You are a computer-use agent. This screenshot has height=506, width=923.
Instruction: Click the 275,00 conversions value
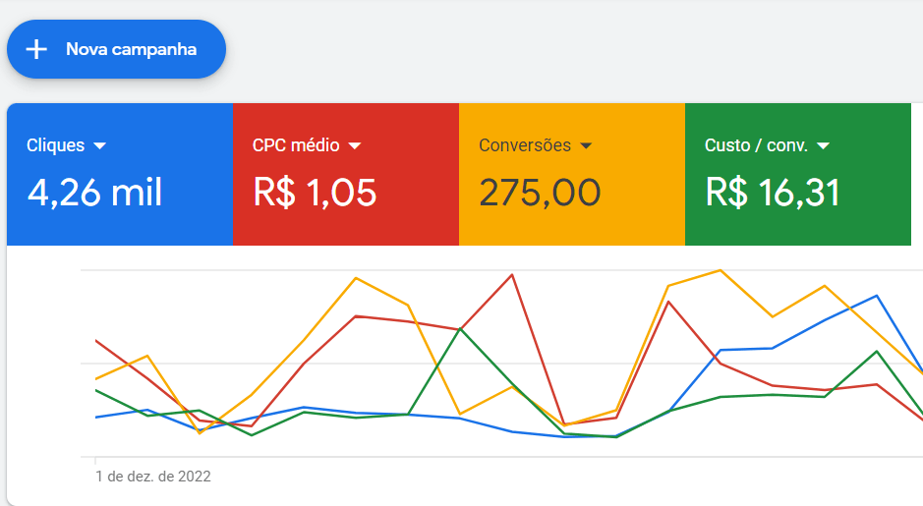tap(540, 192)
